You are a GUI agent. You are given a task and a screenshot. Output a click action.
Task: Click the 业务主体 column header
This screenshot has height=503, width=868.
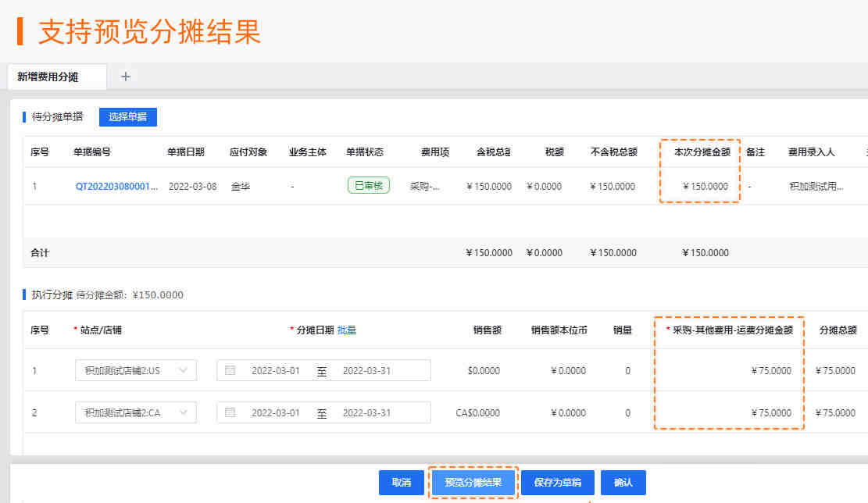click(x=308, y=152)
